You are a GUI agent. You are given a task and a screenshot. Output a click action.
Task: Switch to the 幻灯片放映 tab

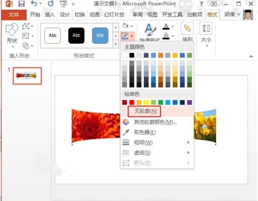tap(114, 15)
